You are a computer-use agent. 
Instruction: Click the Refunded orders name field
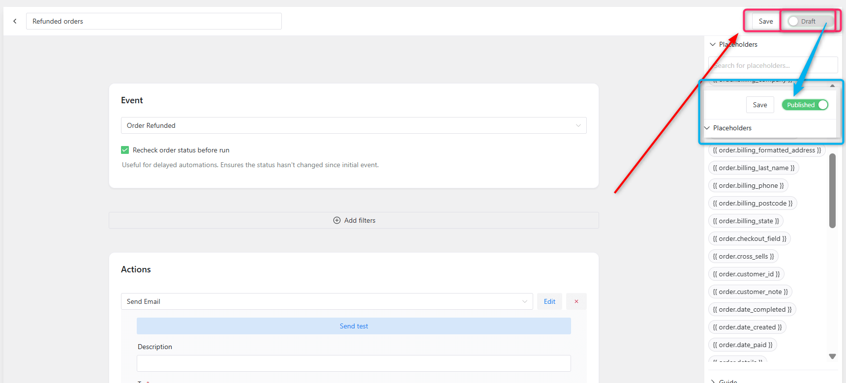click(x=153, y=21)
